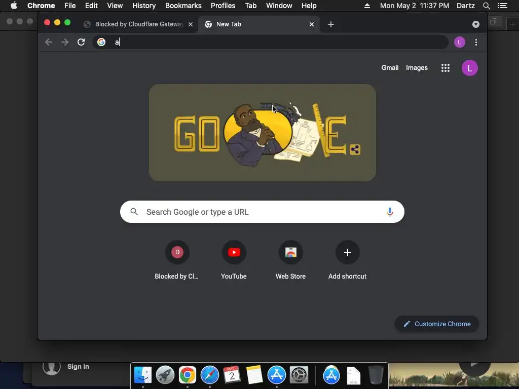Viewport: 519px width, 389px height.
Task: Click the forward navigation arrow
Action: (x=65, y=42)
